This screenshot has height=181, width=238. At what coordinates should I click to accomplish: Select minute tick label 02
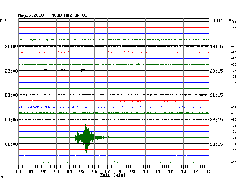pos(44,171)
